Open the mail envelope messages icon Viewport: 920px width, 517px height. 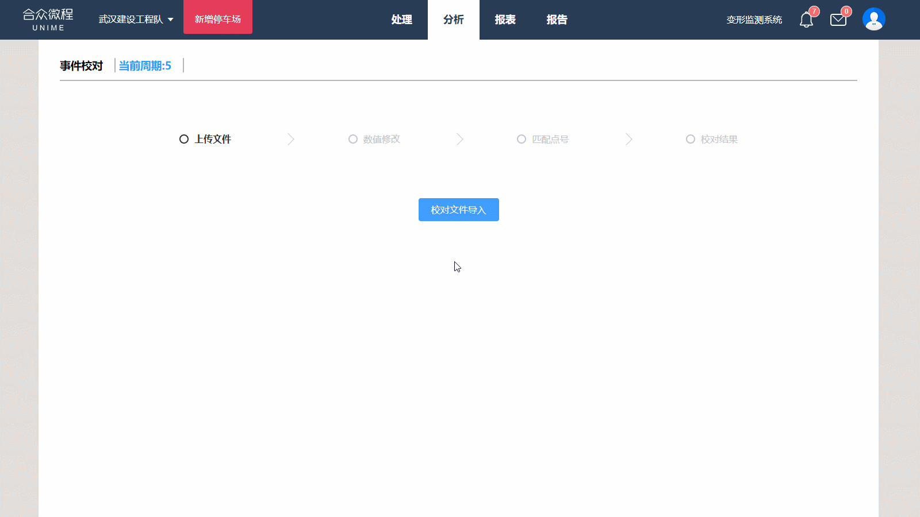pyautogui.click(x=838, y=21)
